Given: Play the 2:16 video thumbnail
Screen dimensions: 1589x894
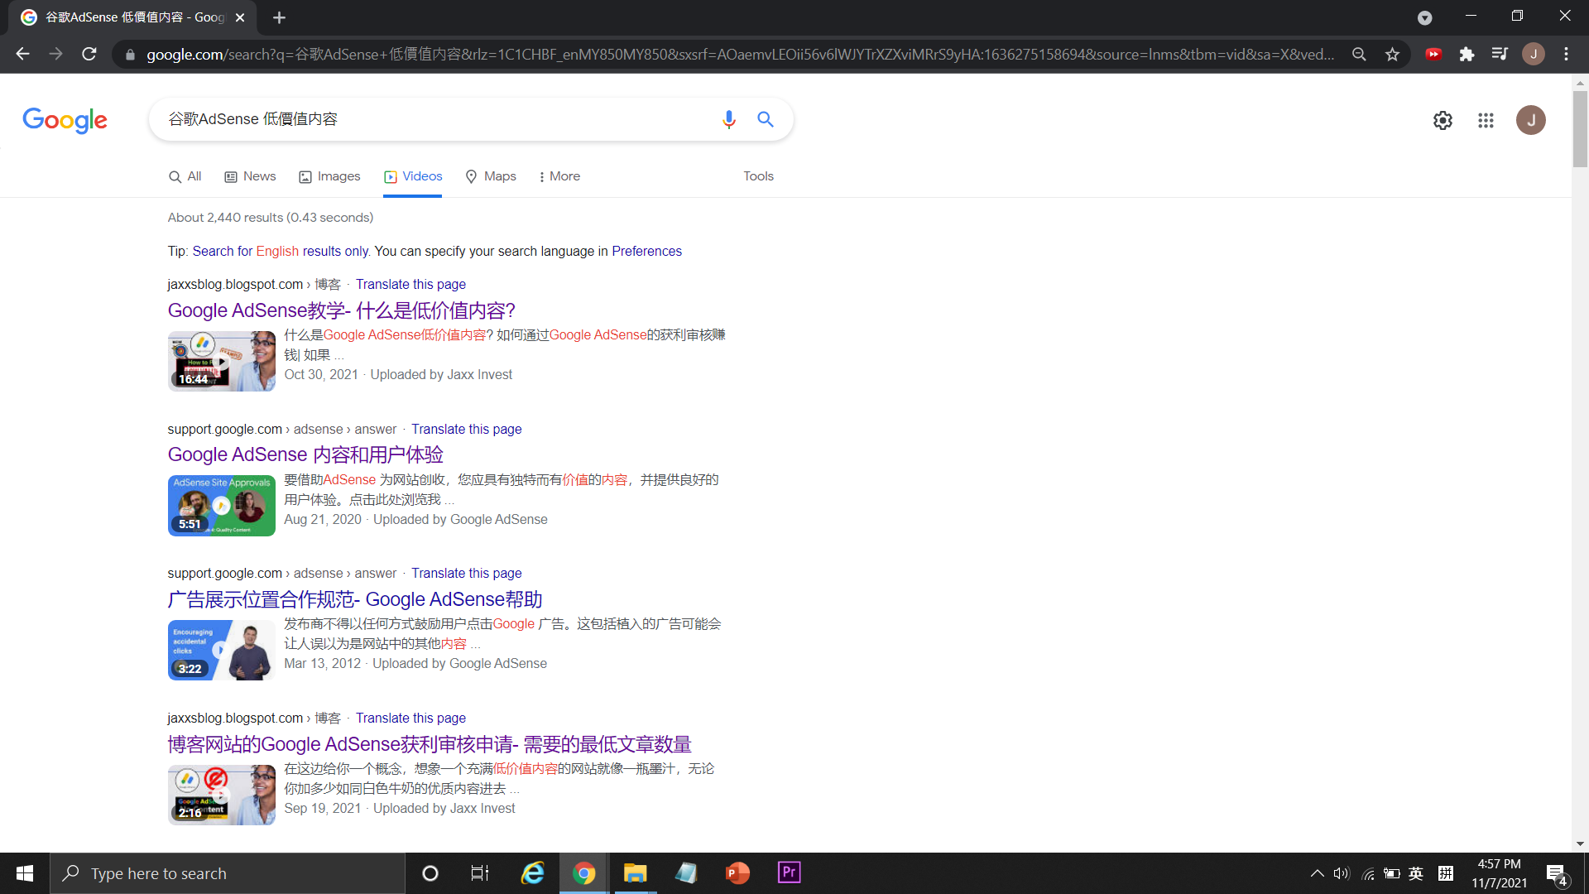Looking at the screenshot, I should (221, 795).
